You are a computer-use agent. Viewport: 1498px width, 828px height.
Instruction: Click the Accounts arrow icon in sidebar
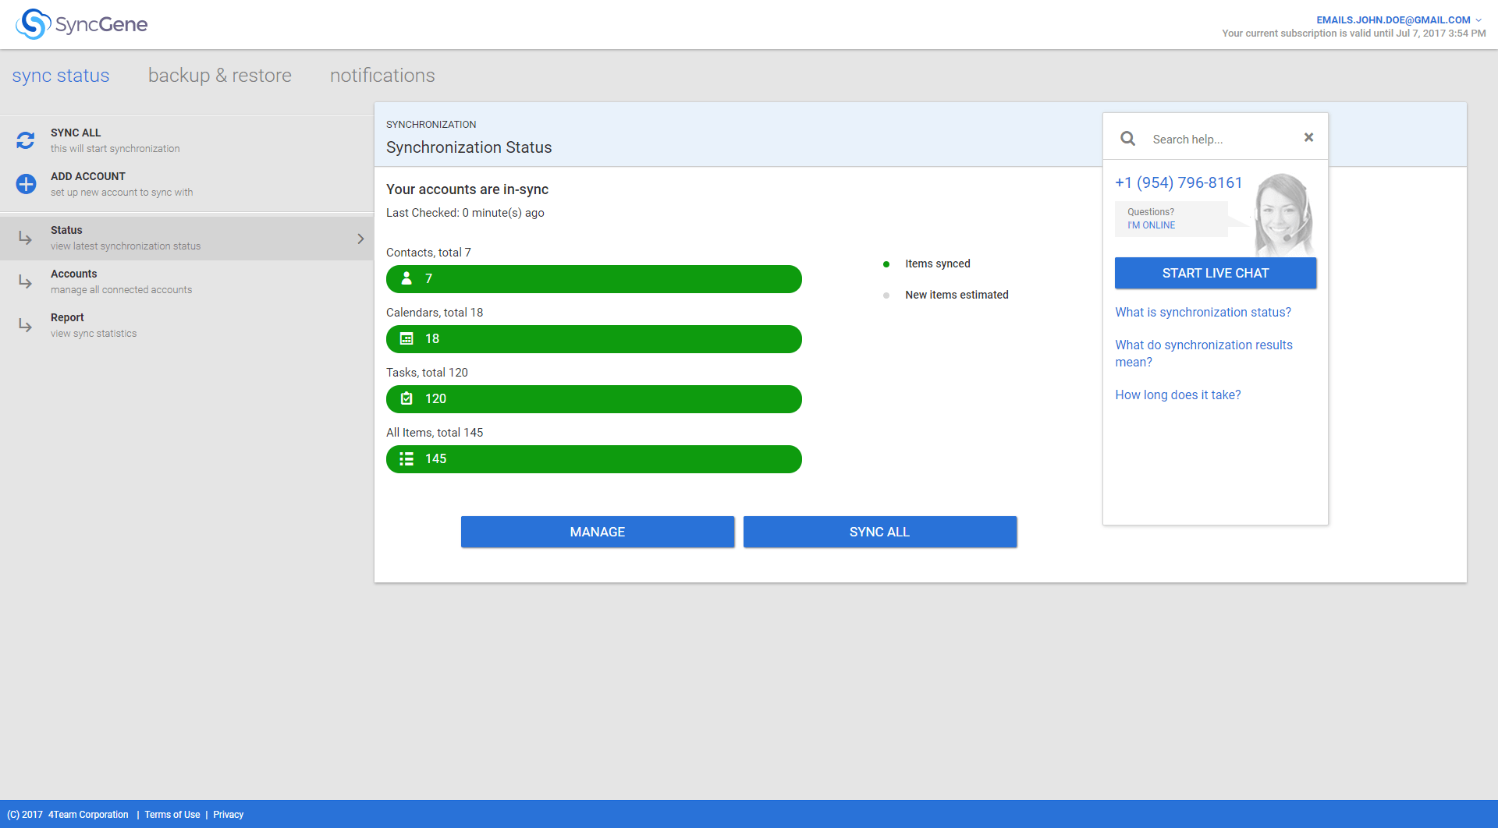[23, 281]
